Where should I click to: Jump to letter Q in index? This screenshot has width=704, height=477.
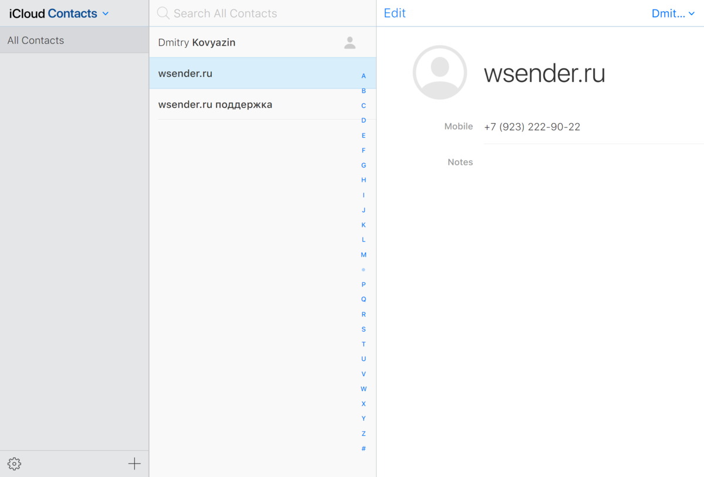(x=364, y=299)
